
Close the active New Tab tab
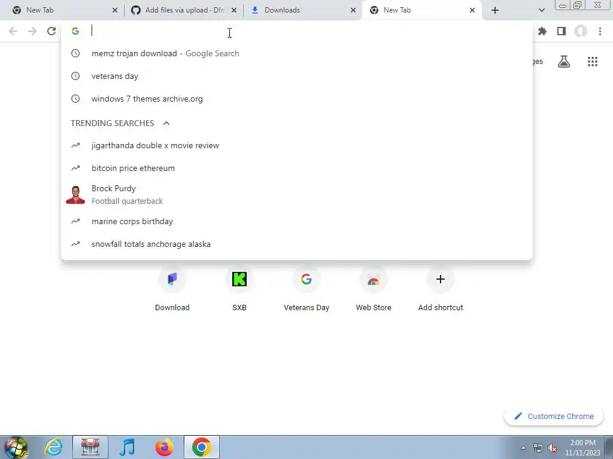pos(472,10)
